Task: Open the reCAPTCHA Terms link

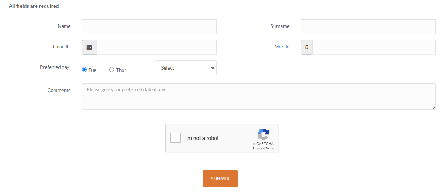Action: 269,148
